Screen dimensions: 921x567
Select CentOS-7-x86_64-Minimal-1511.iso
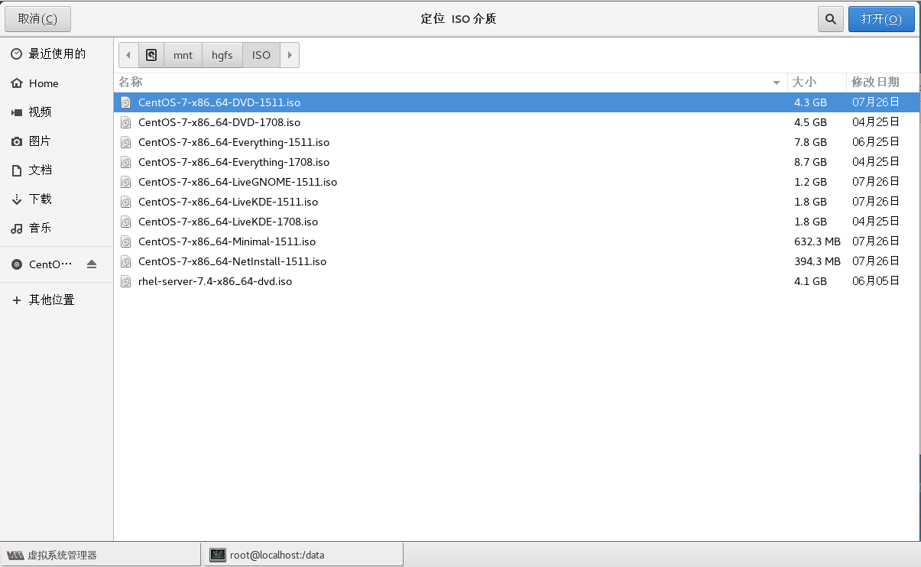tap(517, 241)
